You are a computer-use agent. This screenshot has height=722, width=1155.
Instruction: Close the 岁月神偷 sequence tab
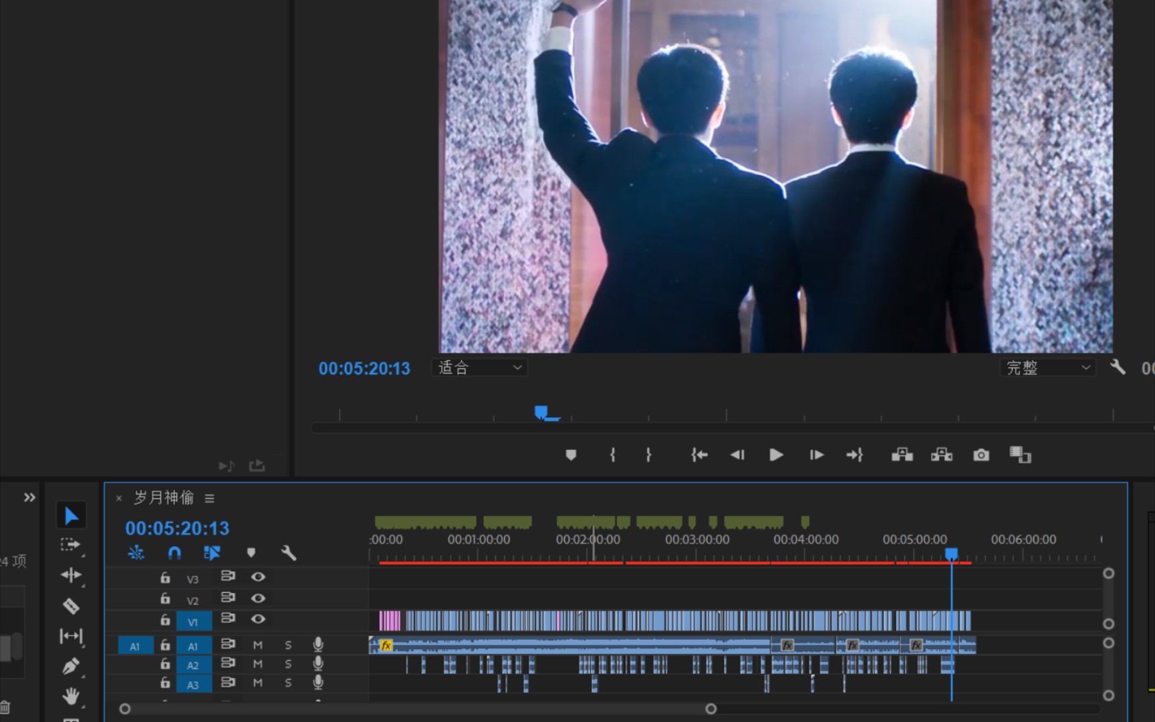119,499
